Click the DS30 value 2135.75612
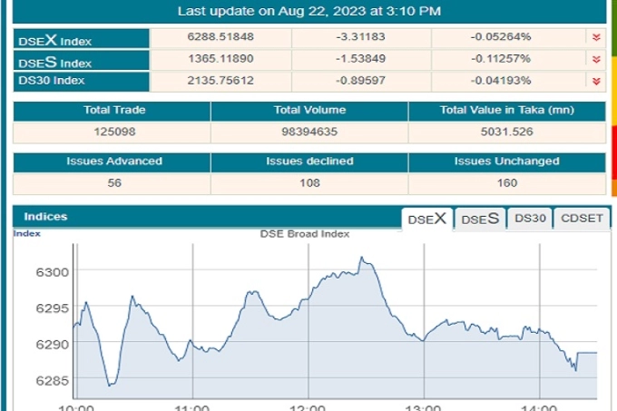This screenshot has width=617, height=411. pyautogui.click(x=220, y=81)
